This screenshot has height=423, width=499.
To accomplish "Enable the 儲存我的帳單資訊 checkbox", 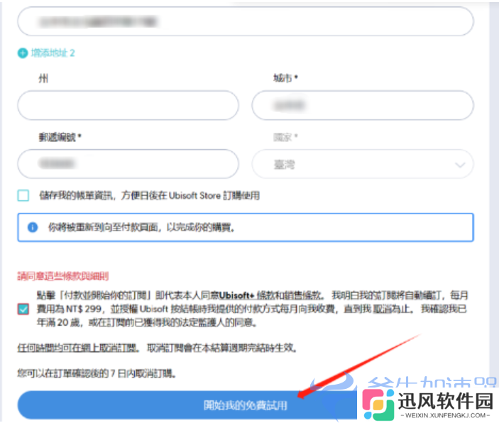I will [23, 195].
